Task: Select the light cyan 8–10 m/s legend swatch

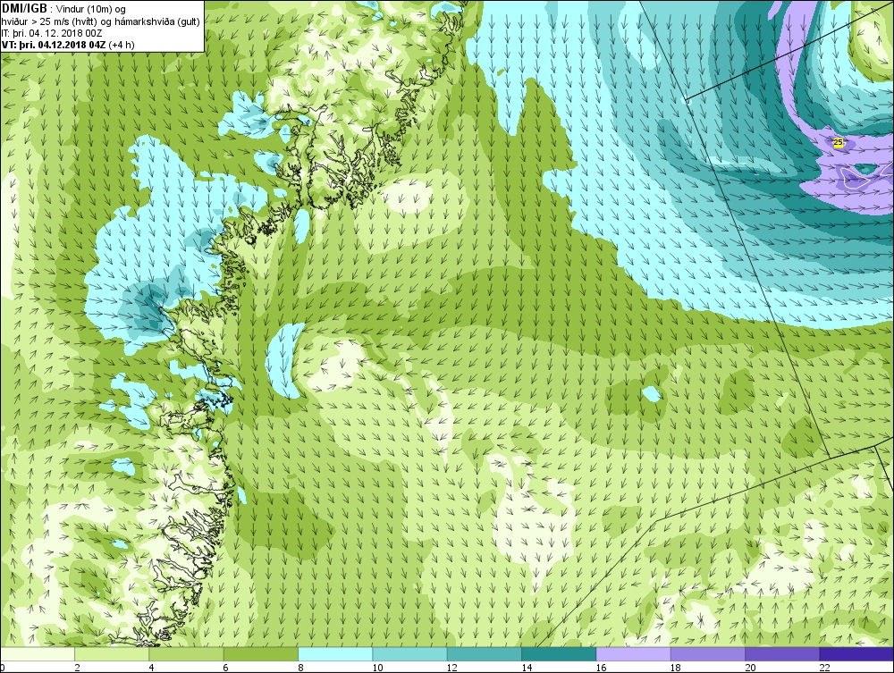Action: coord(335,654)
